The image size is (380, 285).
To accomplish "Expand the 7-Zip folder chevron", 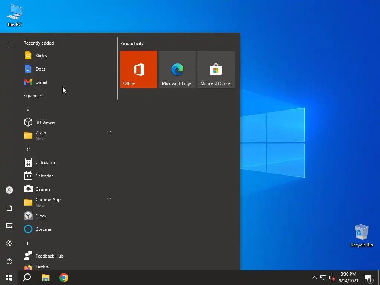I will pos(109,132).
